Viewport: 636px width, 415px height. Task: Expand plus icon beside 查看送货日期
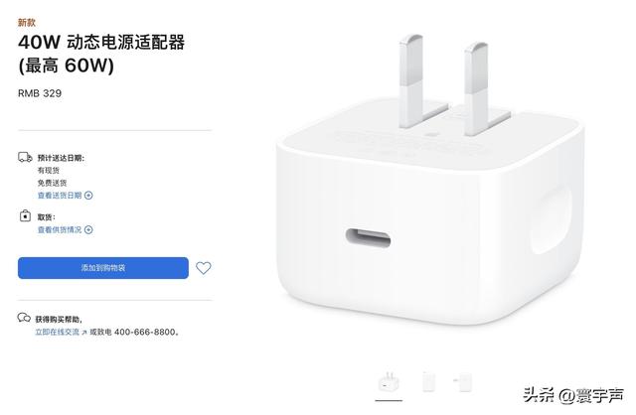(88, 196)
